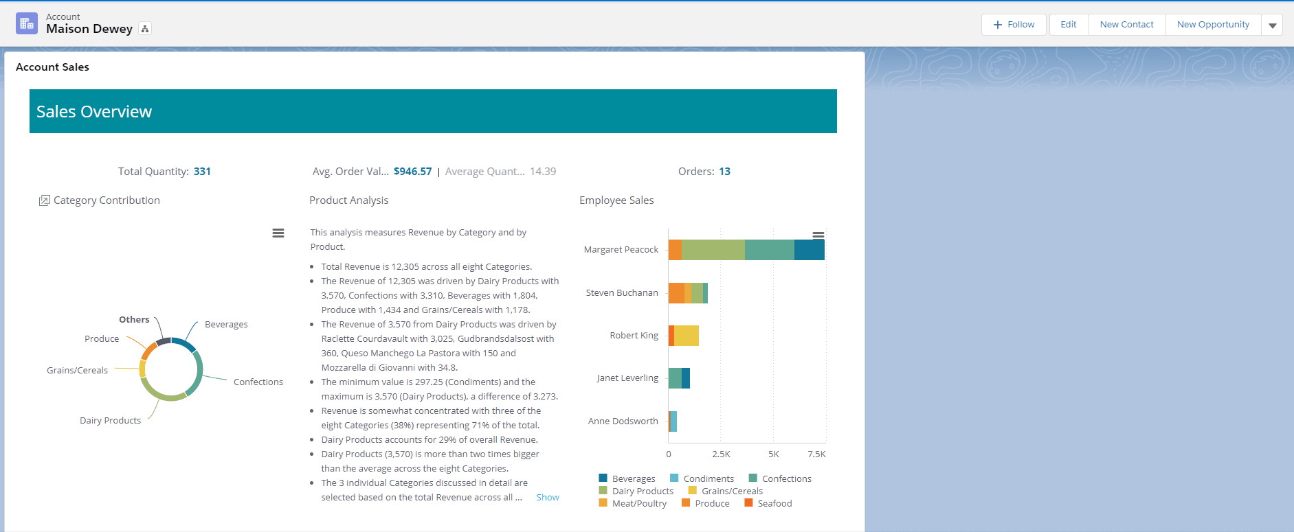Click Janet Leverling axis label

[627, 378]
